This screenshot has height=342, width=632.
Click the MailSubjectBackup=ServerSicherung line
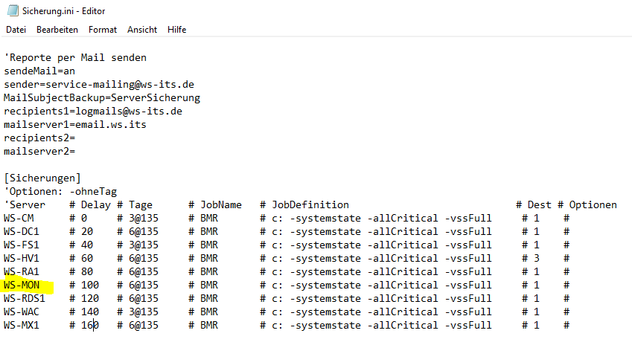(x=102, y=98)
